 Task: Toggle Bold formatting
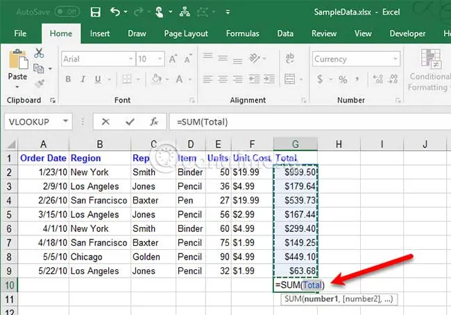coord(68,79)
